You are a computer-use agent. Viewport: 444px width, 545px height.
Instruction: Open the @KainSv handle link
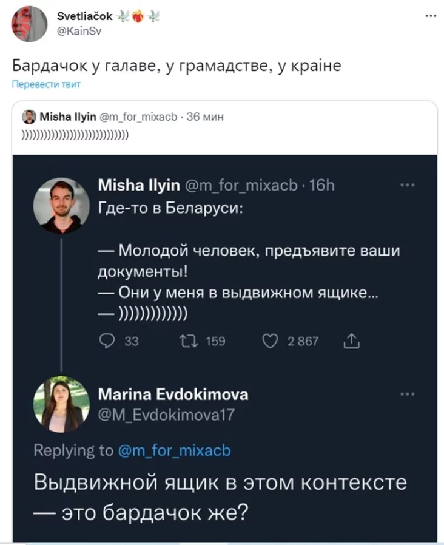[78, 32]
